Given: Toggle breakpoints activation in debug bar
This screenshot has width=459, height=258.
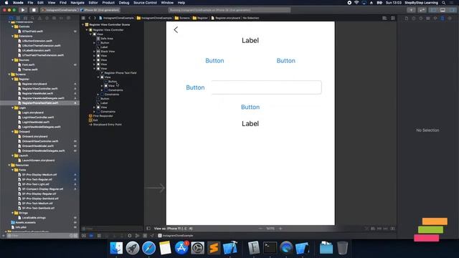Looking at the screenshot, I should [x=91, y=236].
